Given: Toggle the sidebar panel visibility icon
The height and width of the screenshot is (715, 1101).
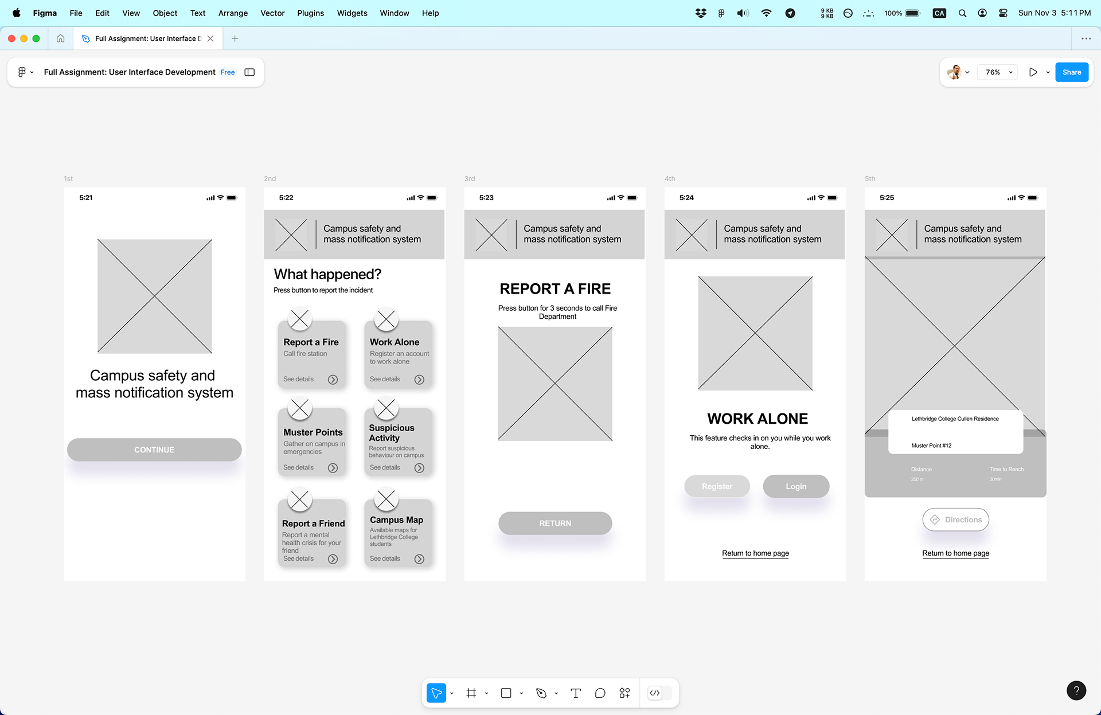Looking at the screenshot, I should point(249,72).
